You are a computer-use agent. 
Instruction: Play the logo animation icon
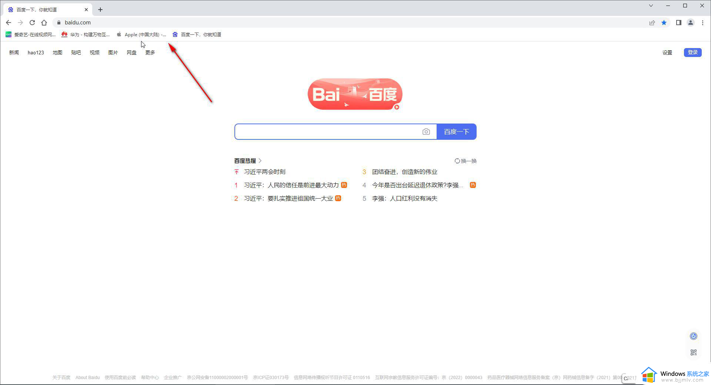[x=397, y=107]
